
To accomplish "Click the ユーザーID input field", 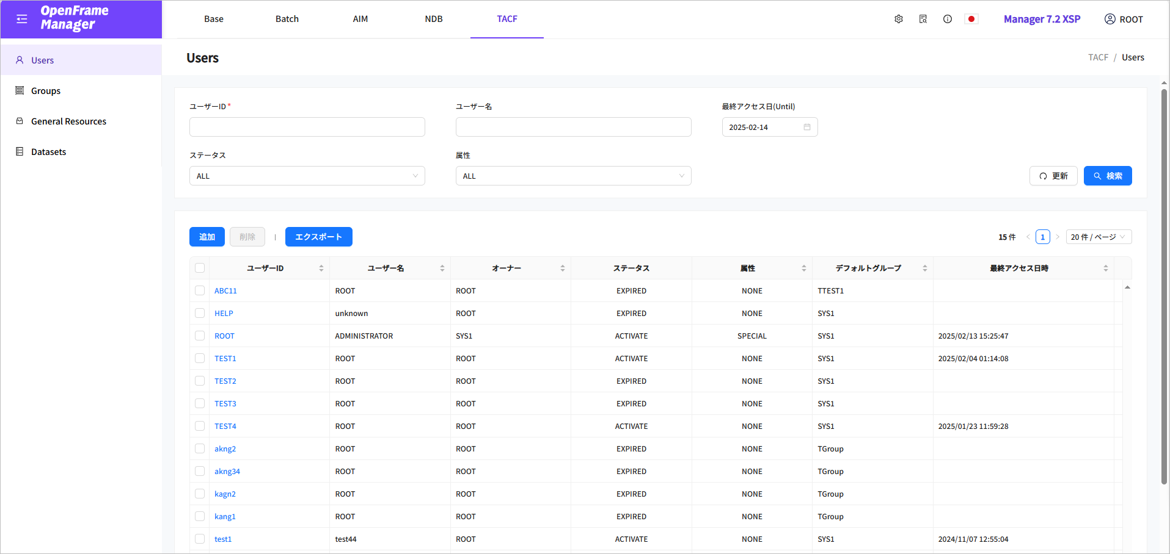I will pyautogui.click(x=307, y=127).
